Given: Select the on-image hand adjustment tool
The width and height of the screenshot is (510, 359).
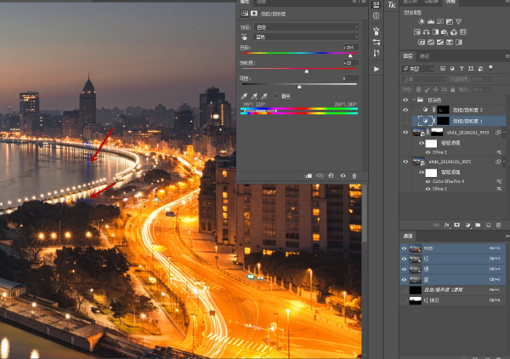Looking at the screenshot, I should click(x=244, y=37).
